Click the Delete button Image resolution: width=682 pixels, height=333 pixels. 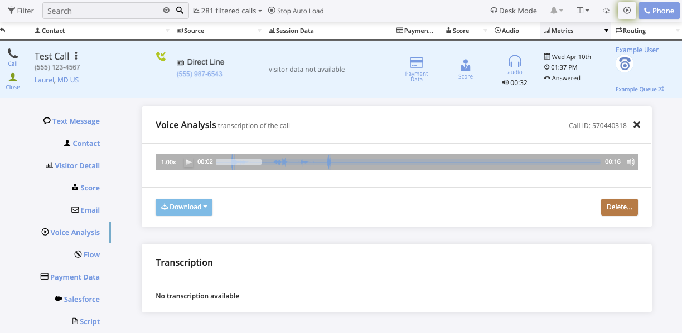pos(619,207)
